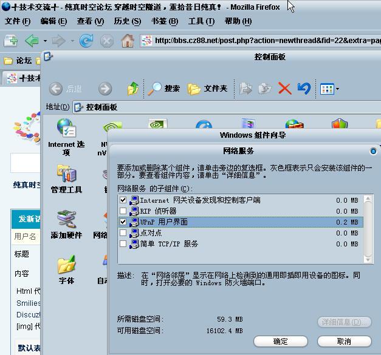Open 文件 (F) menu in Firefox
This screenshot has width=381, height=355.
(18, 21)
